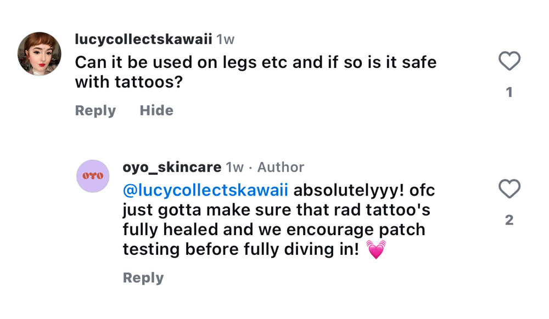Viewport: 549px width, 319px height.
Task: Open lucycollectskawaii's profile picture
Action: coord(39,54)
